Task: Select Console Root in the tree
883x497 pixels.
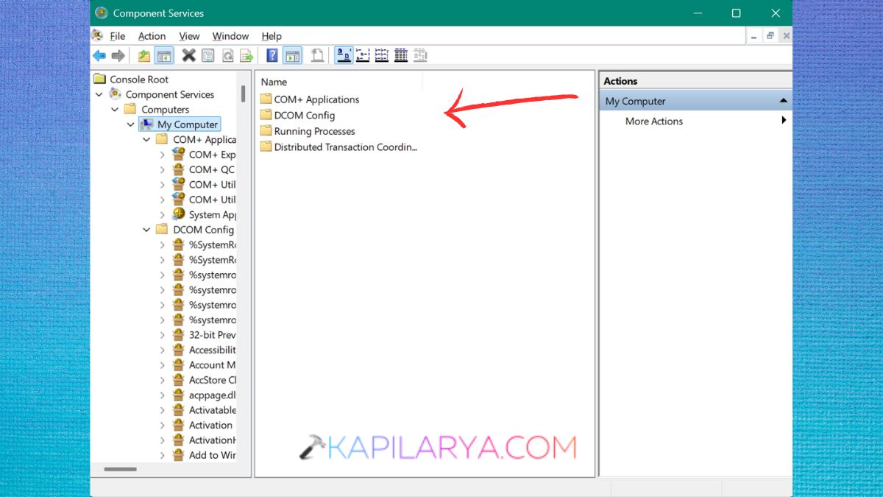Action: (139, 80)
